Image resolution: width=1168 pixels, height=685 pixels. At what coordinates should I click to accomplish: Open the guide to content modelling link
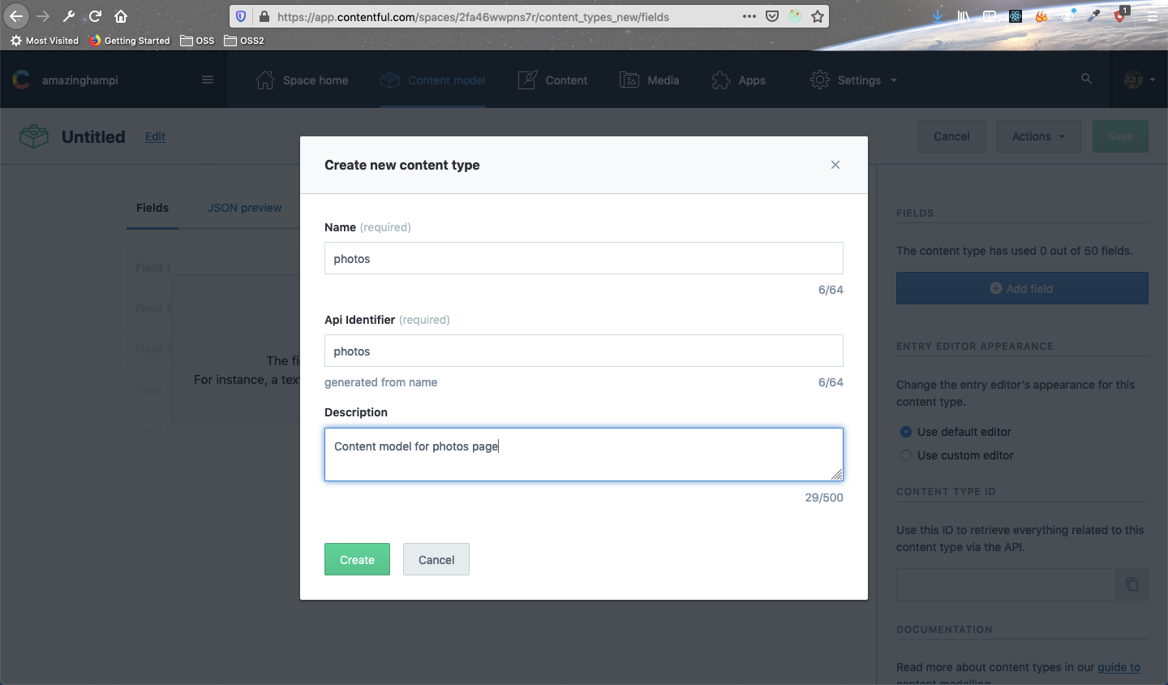tap(1119, 667)
